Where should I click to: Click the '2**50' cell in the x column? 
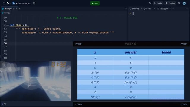click(95, 73)
